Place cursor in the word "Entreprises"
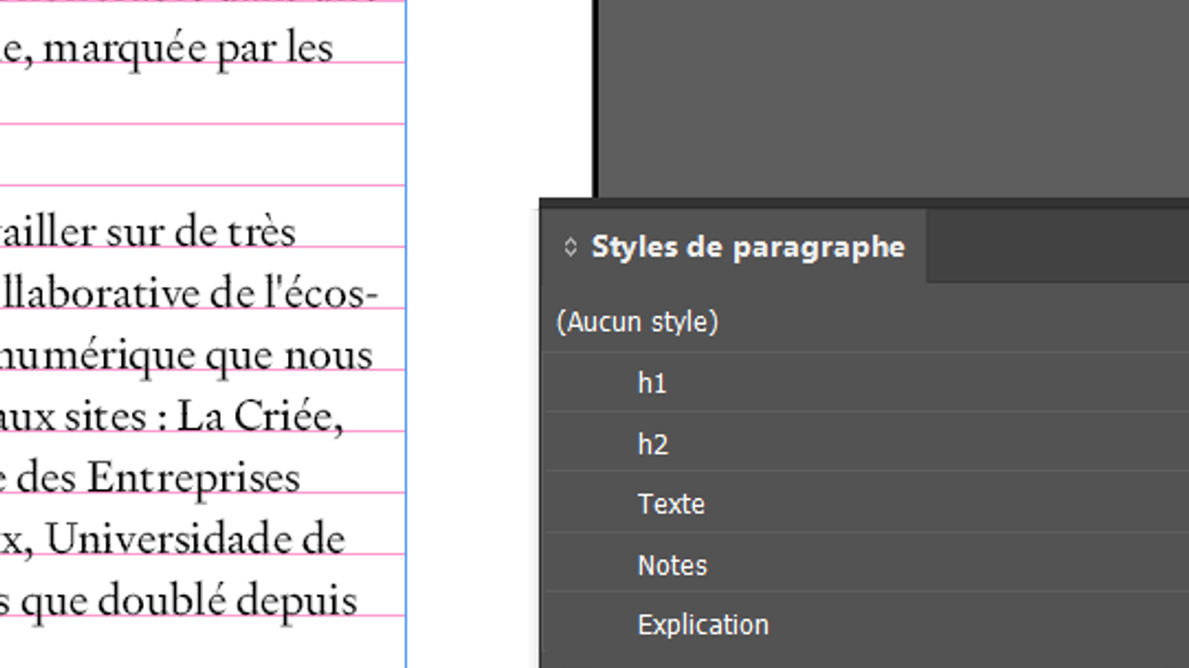The height and width of the screenshot is (668, 1189). pos(193,479)
